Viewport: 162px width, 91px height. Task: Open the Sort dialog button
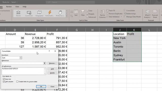[x=76, y=13]
